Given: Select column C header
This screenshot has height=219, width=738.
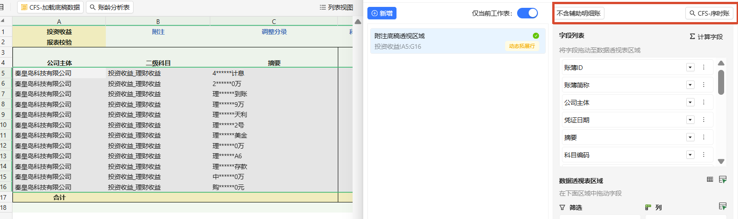Looking at the screenshot, I should point(274,22).
